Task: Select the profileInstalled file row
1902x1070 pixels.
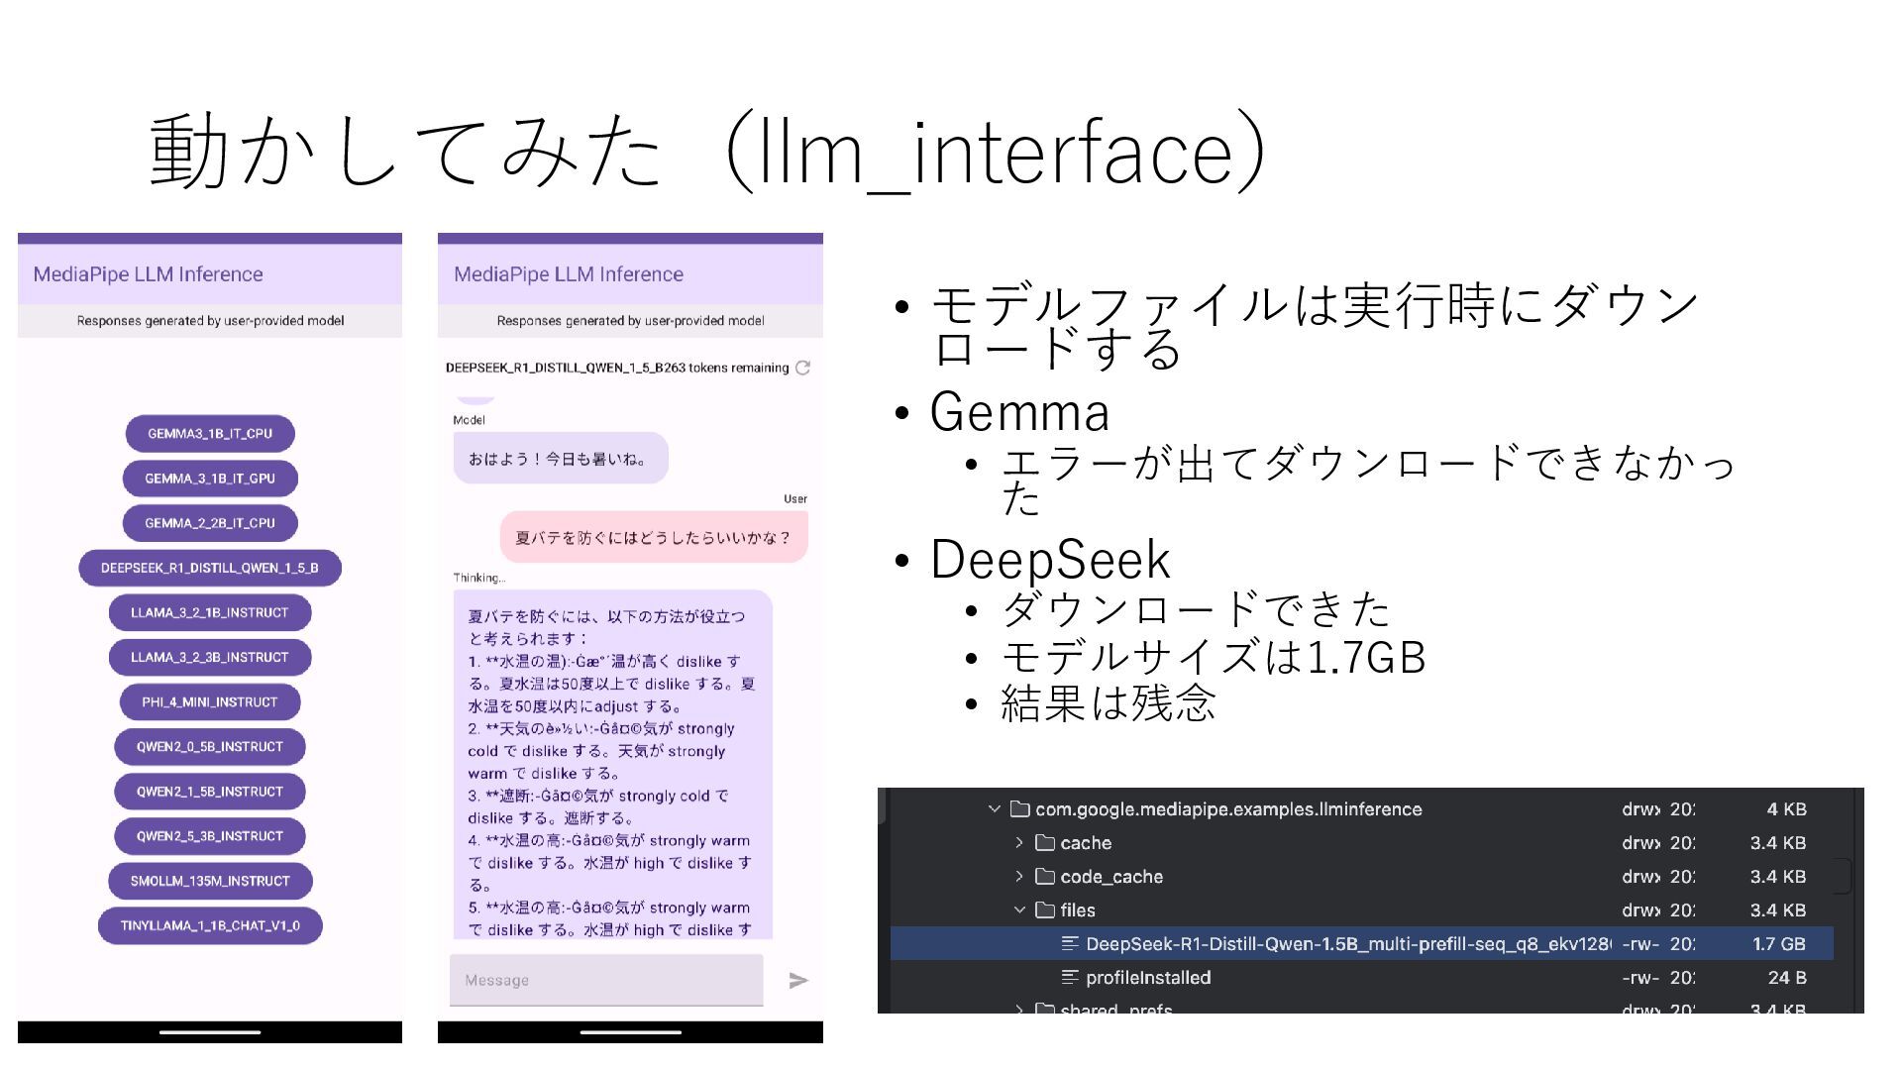Action: [1362, 977]
